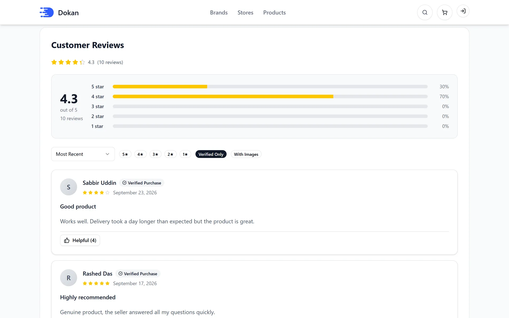Click the Customer Reviews heading
Viewport: 509px width, 318px height.
click(x=87, y=45)
